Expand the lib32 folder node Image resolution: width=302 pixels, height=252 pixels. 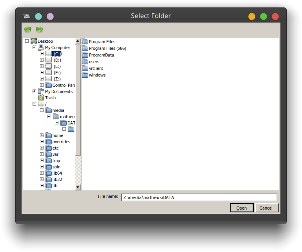(x=42, y=179)
